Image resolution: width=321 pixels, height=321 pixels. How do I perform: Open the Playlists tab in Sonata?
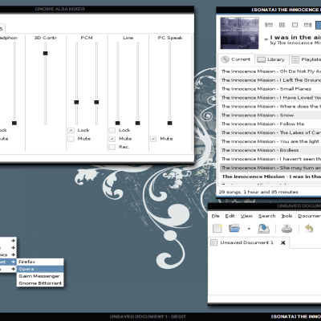(306, 59)
